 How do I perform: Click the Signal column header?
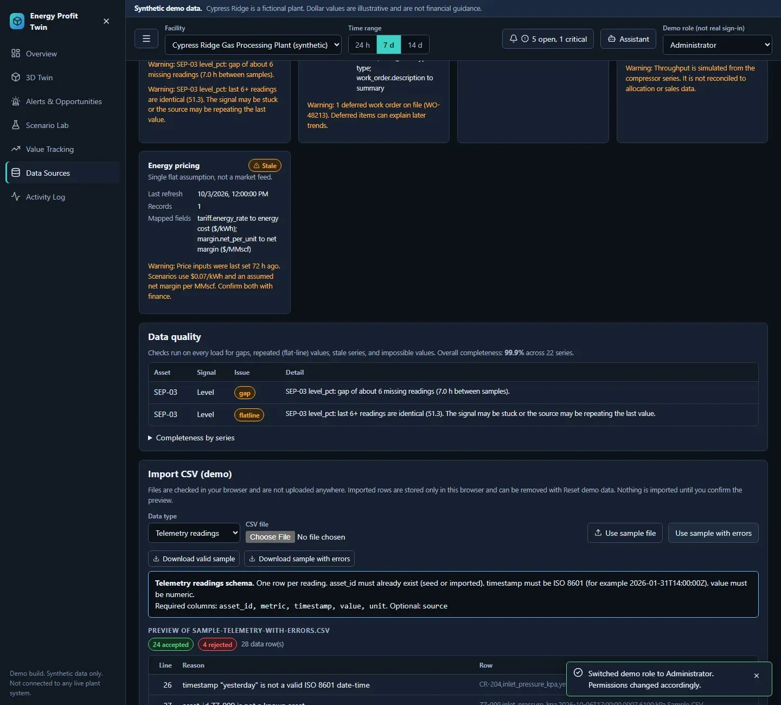[206, 373]
